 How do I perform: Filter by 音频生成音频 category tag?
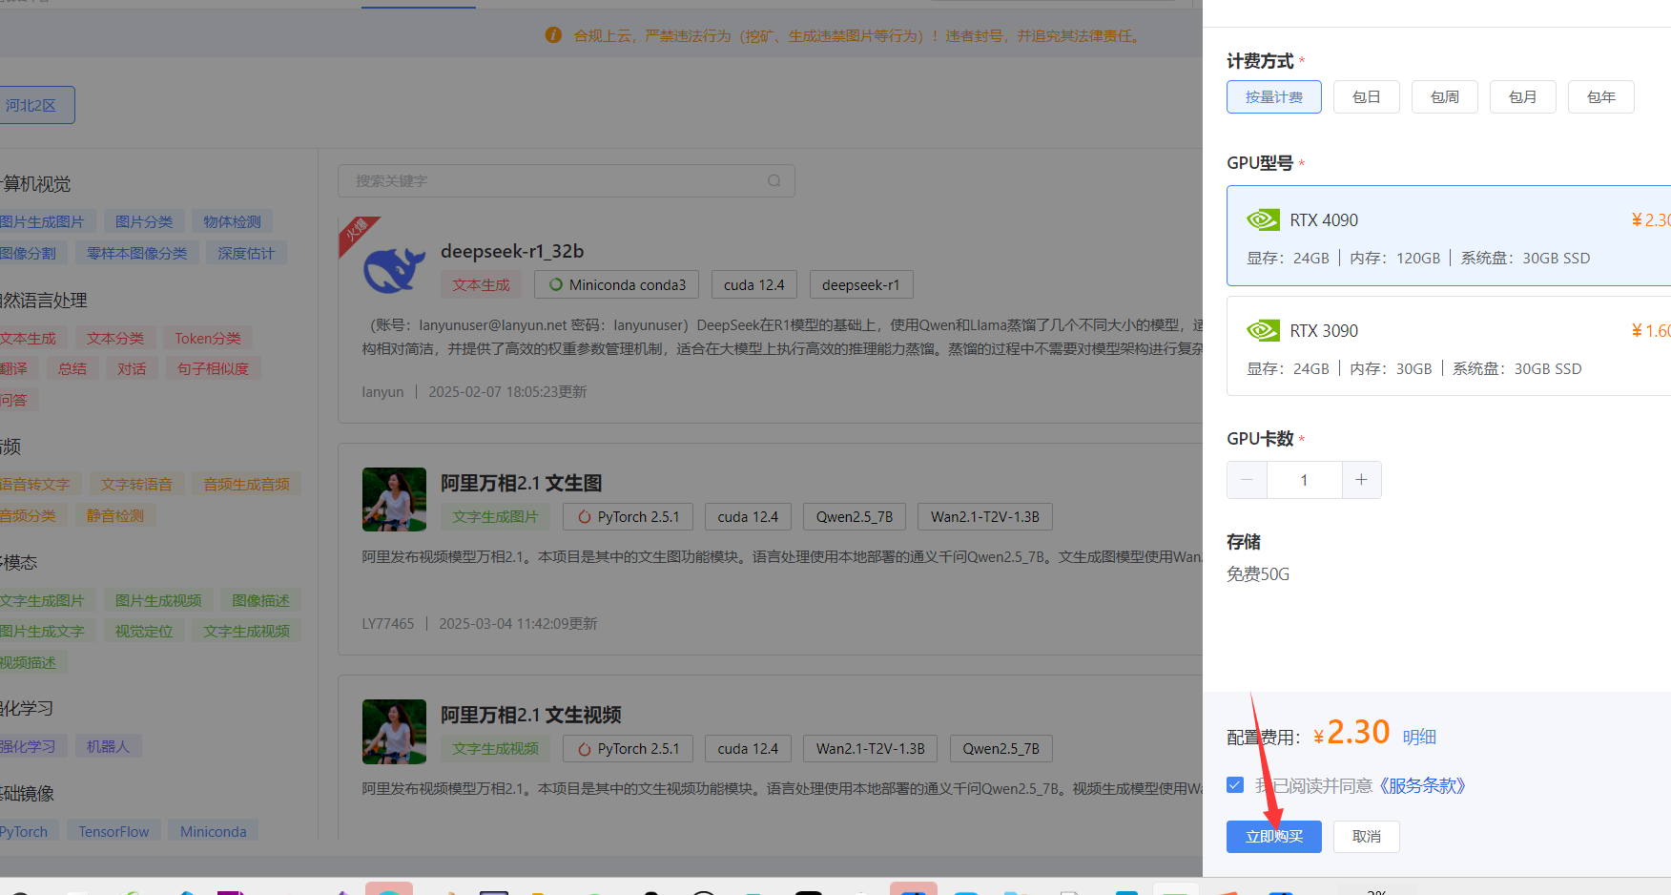click(246, 484)
